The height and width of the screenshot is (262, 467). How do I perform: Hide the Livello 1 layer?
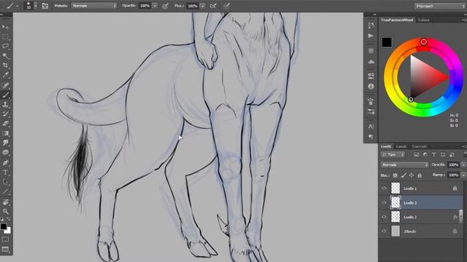click(x=384, y=188)
